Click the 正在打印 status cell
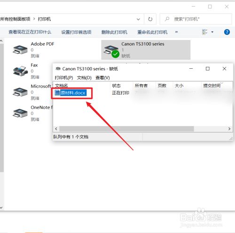 pos(120,93)
